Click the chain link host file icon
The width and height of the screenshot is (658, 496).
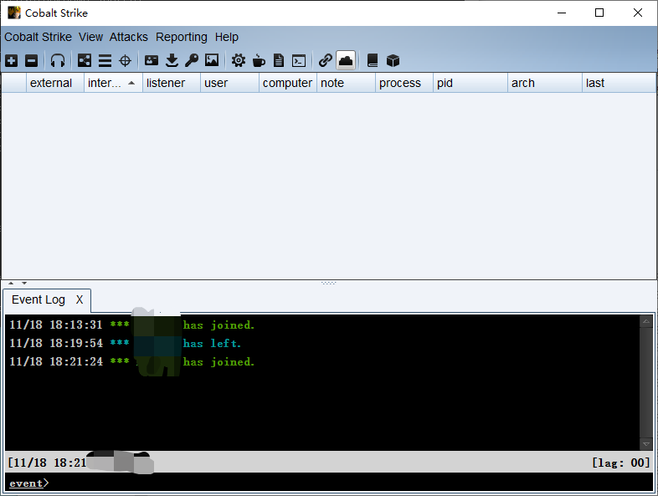click(x=326, y=60)
